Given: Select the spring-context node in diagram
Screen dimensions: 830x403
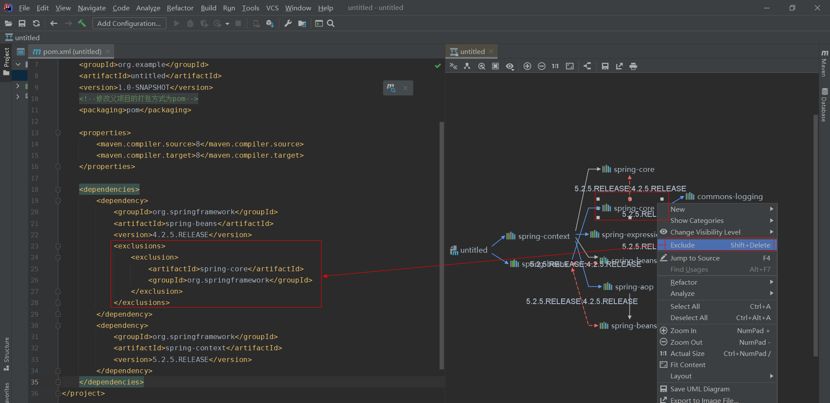Looking at the screenshot, I should pyautogui.click(x=538, y=236).
